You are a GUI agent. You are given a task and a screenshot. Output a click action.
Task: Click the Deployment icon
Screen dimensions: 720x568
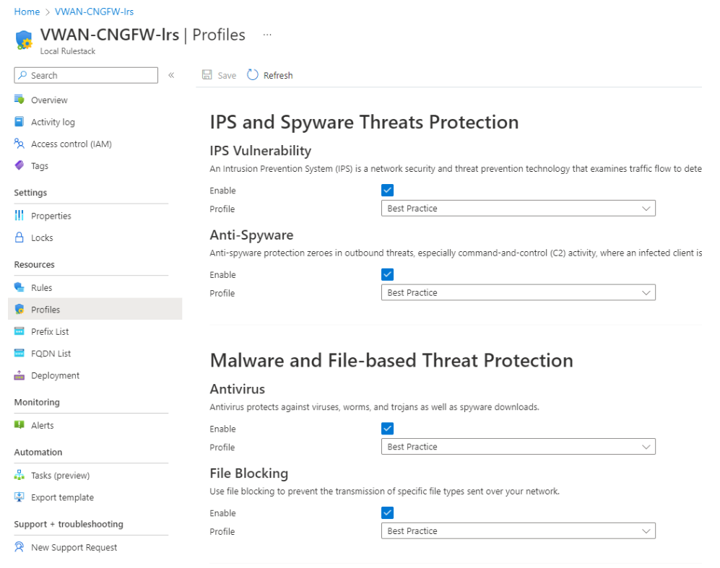click(19, 375)
